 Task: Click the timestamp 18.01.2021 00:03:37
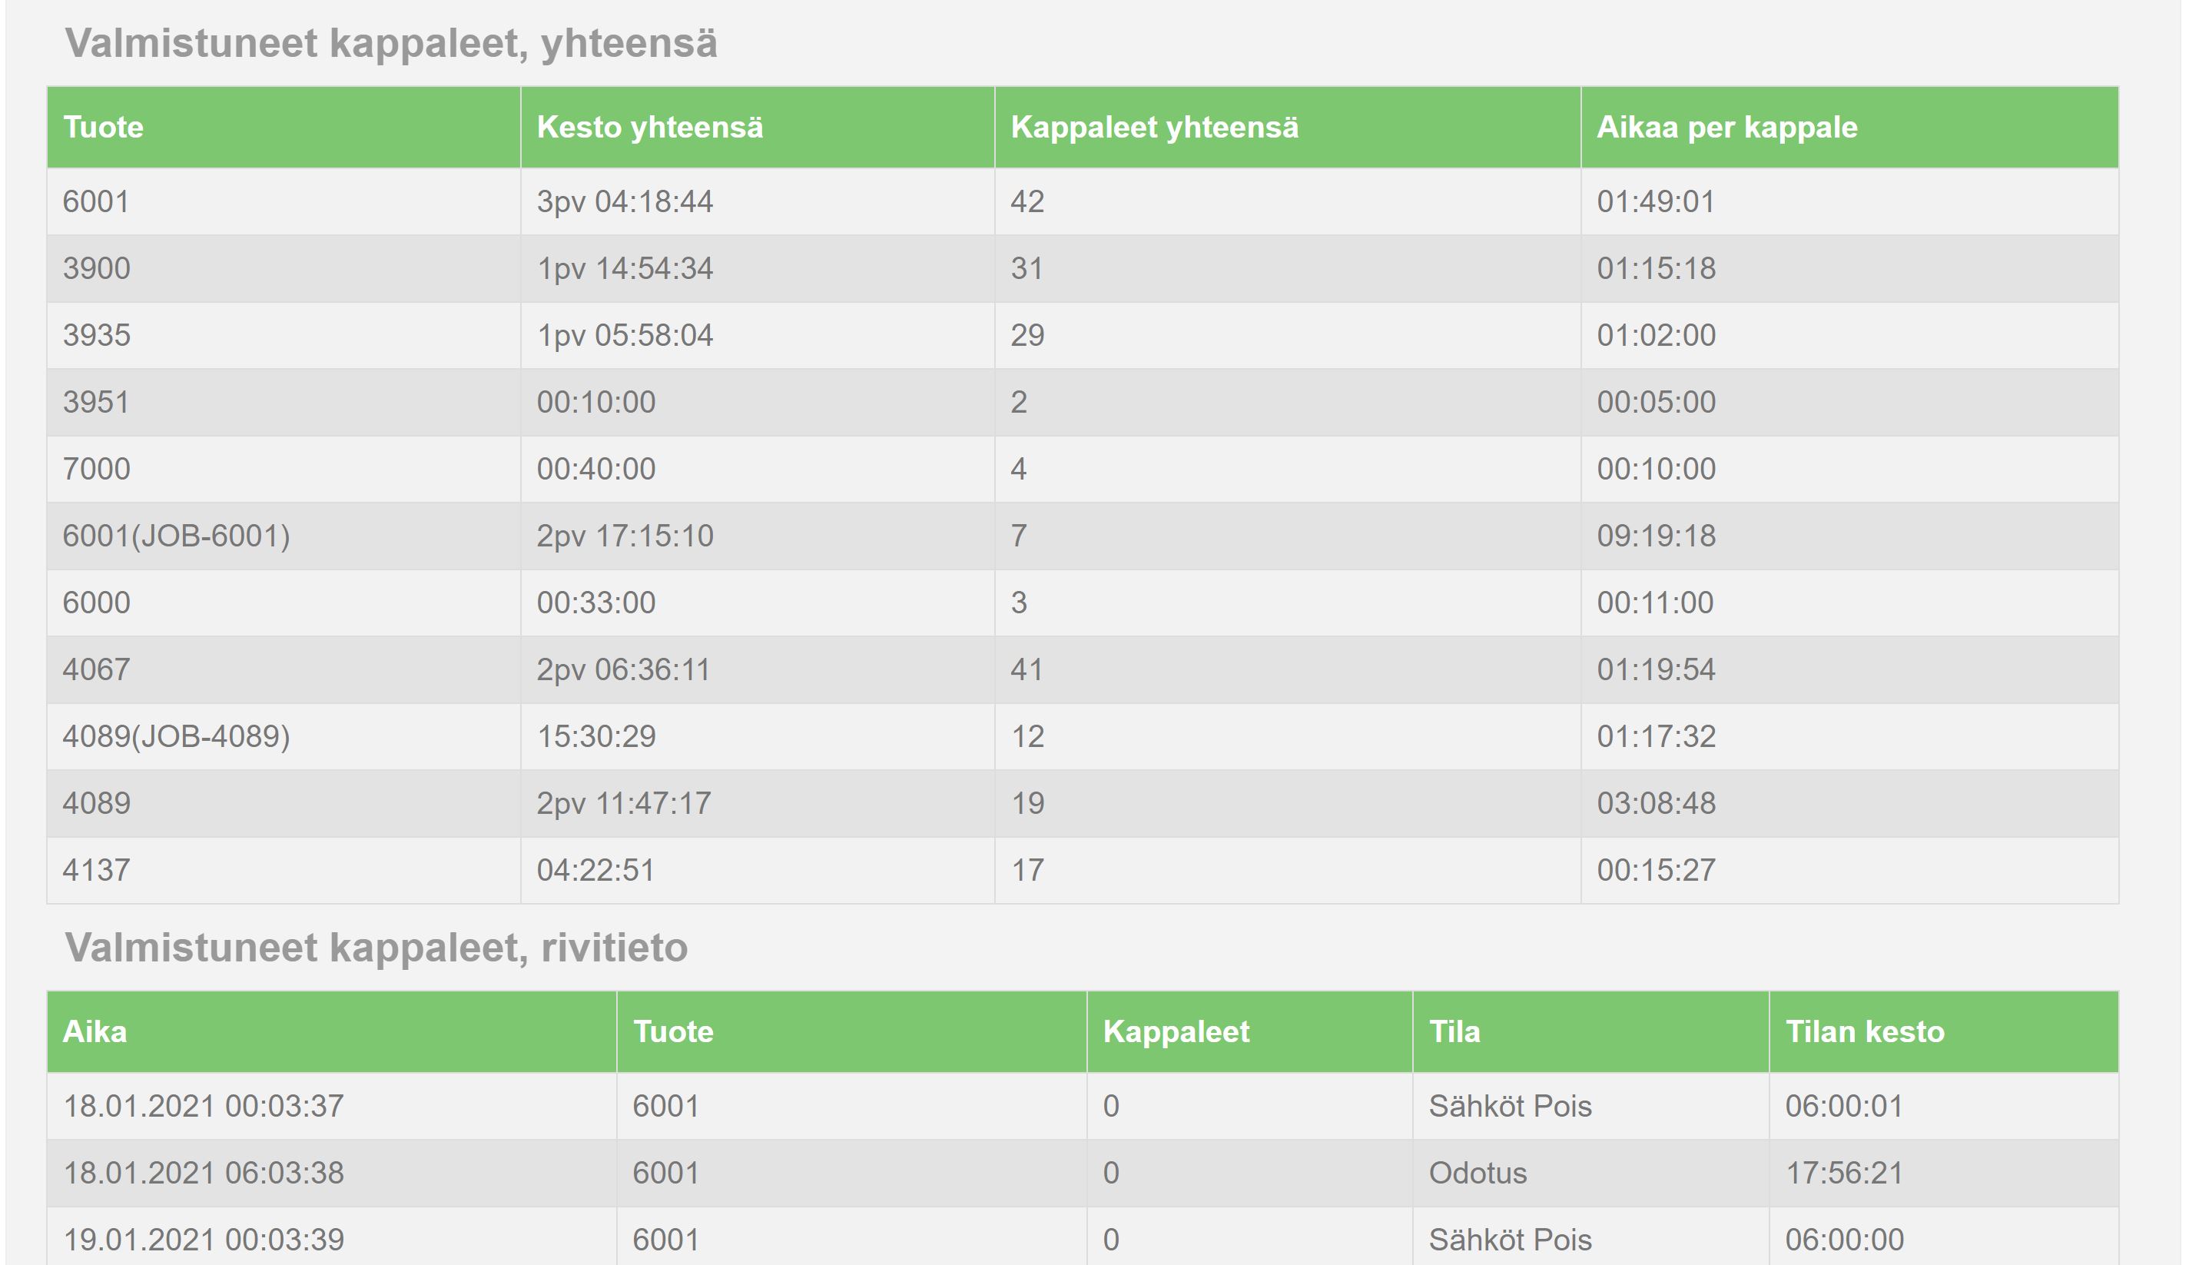pyautogui.click(x=204, y=1106)
